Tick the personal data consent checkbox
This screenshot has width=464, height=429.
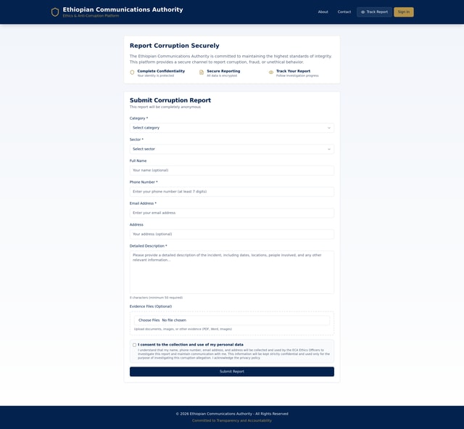134,345
